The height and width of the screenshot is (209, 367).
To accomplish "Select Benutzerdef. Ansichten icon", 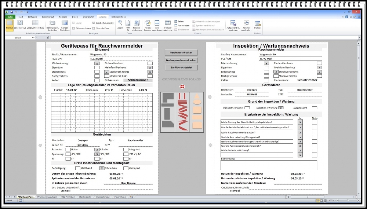I will click(x=52, y=24).
